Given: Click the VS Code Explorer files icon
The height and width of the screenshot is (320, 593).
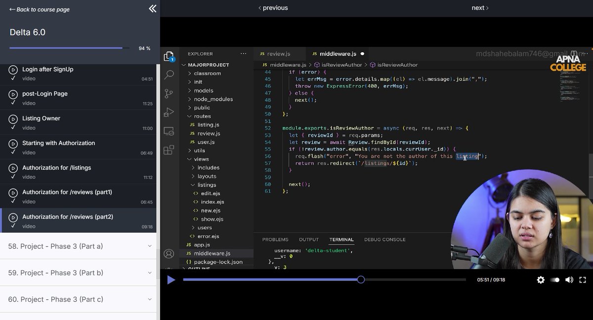Looking at the screenshot, I should 169,56.
